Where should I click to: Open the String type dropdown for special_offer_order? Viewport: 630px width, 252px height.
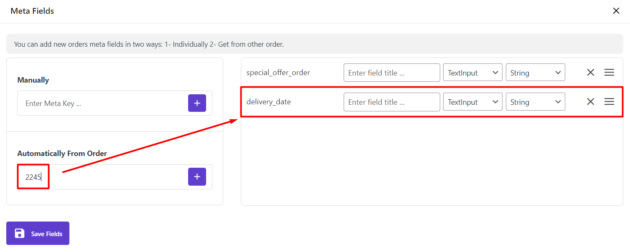pyautogui.click(x=536, y=73)
